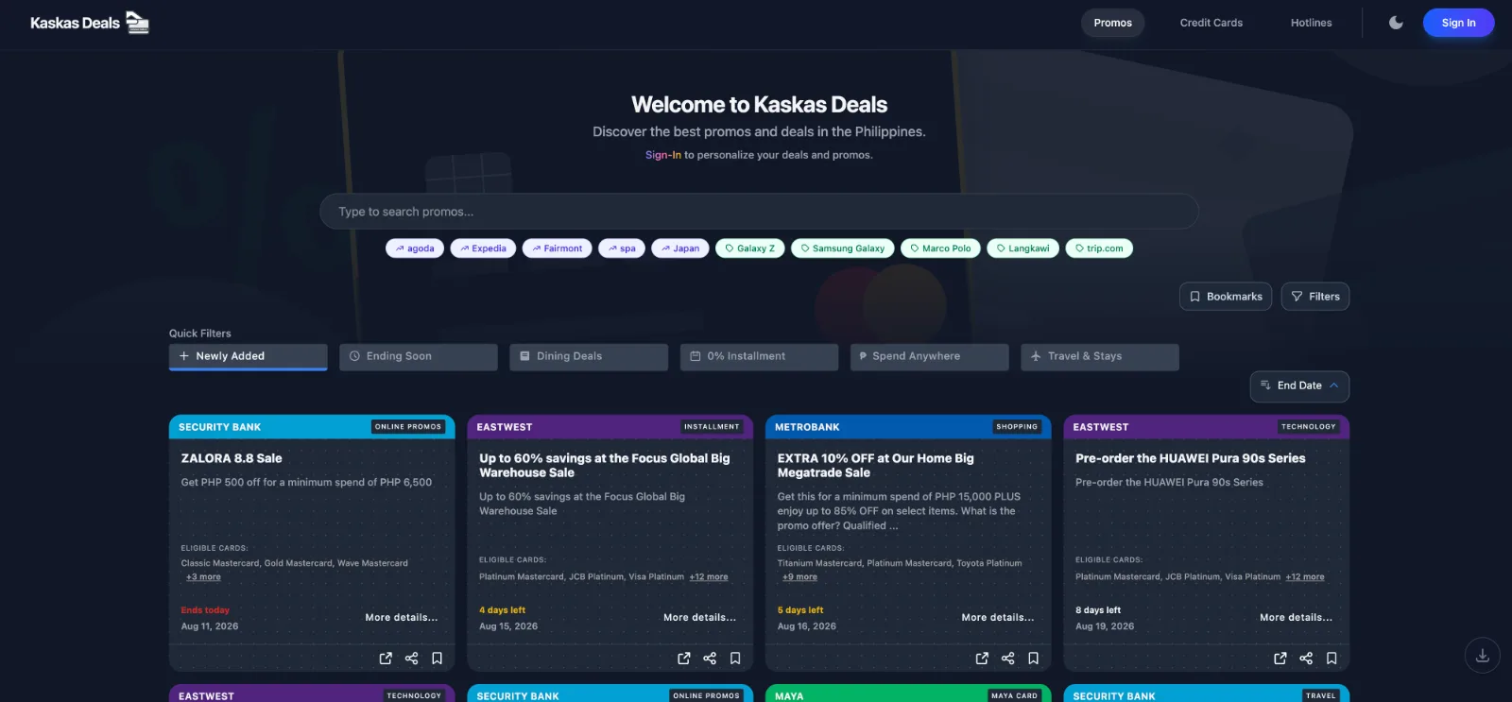Image resolution: width=1512 pixels, height=702 pixels.
Task: Open external link on HUAWEI Pura 90s card
Action: (1280, 659)
